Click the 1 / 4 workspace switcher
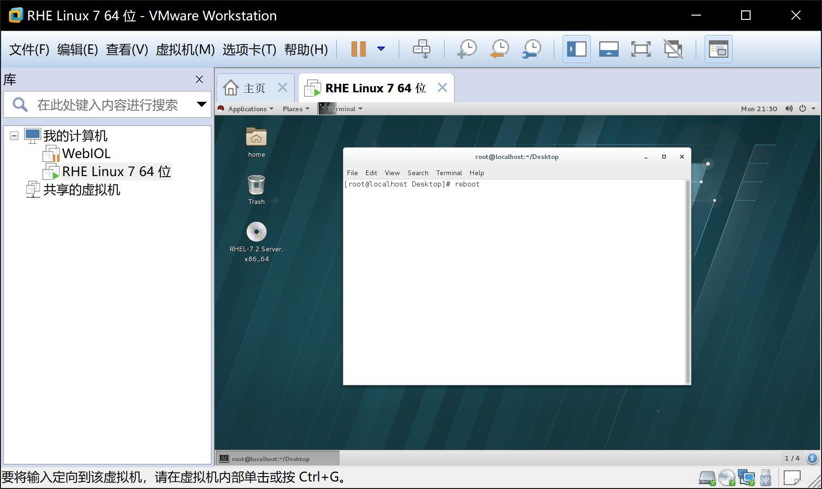 [x=792, y=458]
